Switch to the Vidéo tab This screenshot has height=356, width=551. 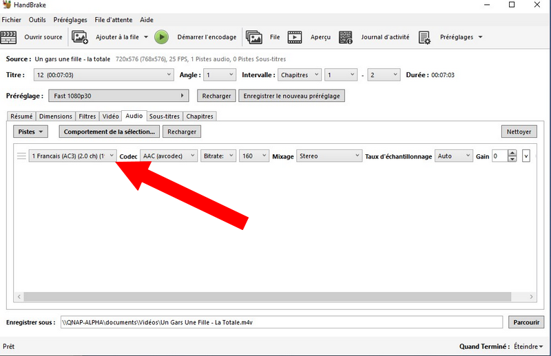click(110, 116)
